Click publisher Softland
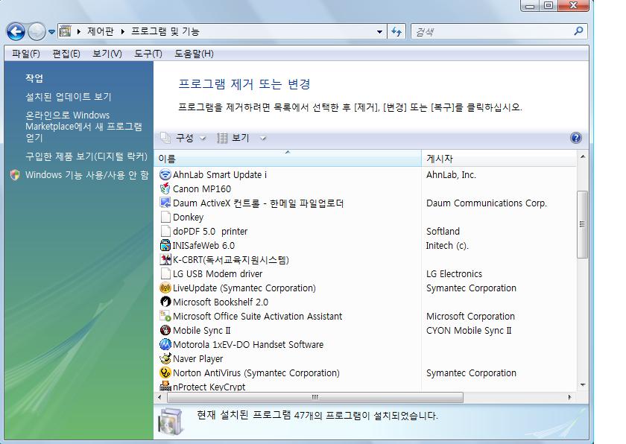This screenshot has width=626, height=444. [443, 232]
